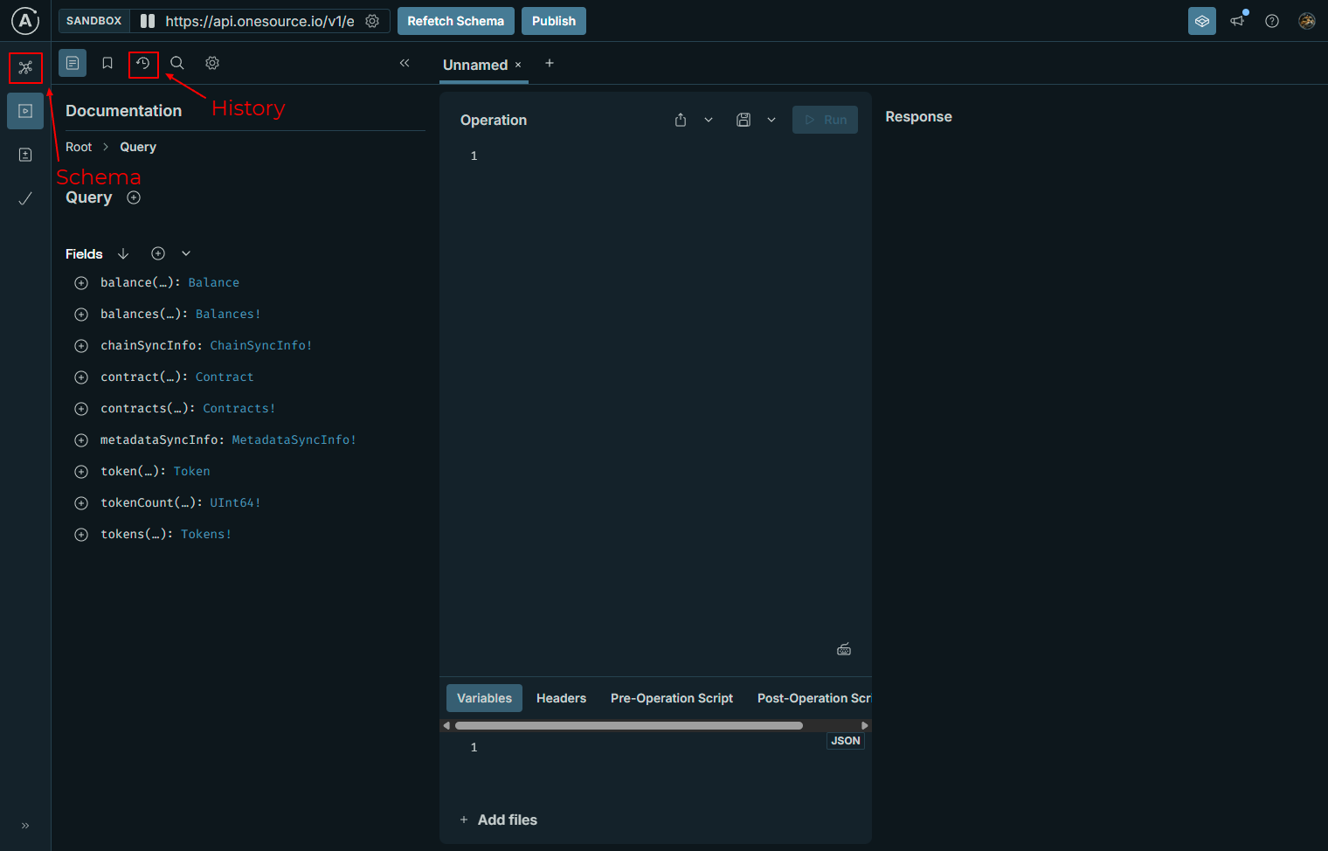Open the layers icon in top bar

click(1202, 21)
